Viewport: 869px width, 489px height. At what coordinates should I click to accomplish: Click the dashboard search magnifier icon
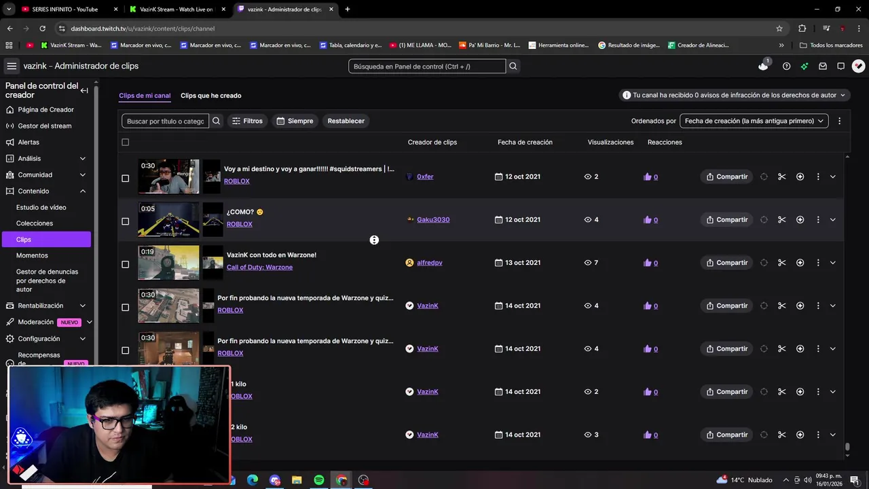[513, 66]
